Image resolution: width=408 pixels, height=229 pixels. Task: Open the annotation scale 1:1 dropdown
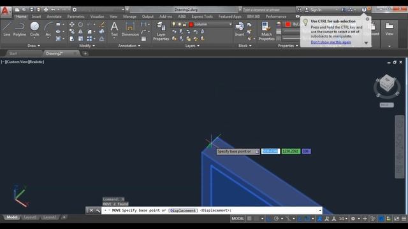(x=343, y=219)
